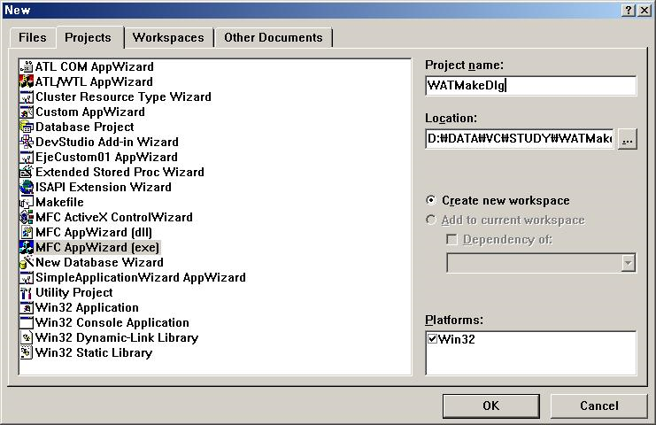The image size is (656, 425).
Task: Switch to the Workspaces tab
Action: pos(168,38)
